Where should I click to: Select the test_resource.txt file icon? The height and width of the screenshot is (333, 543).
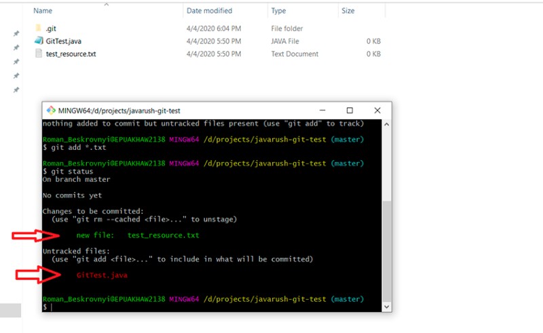coord(39,54)
